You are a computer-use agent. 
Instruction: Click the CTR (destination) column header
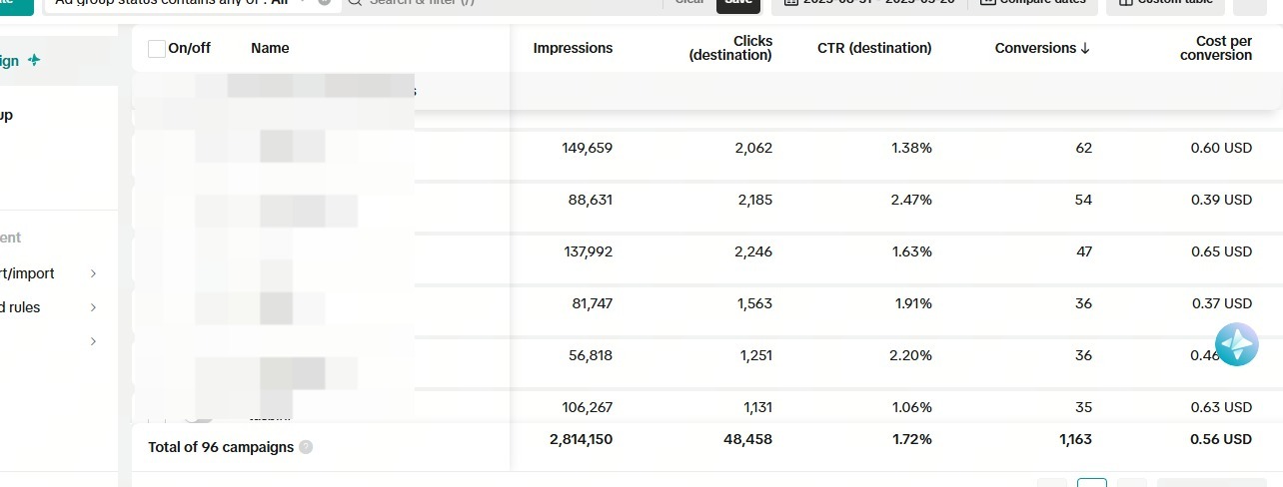tap(874, 48)
